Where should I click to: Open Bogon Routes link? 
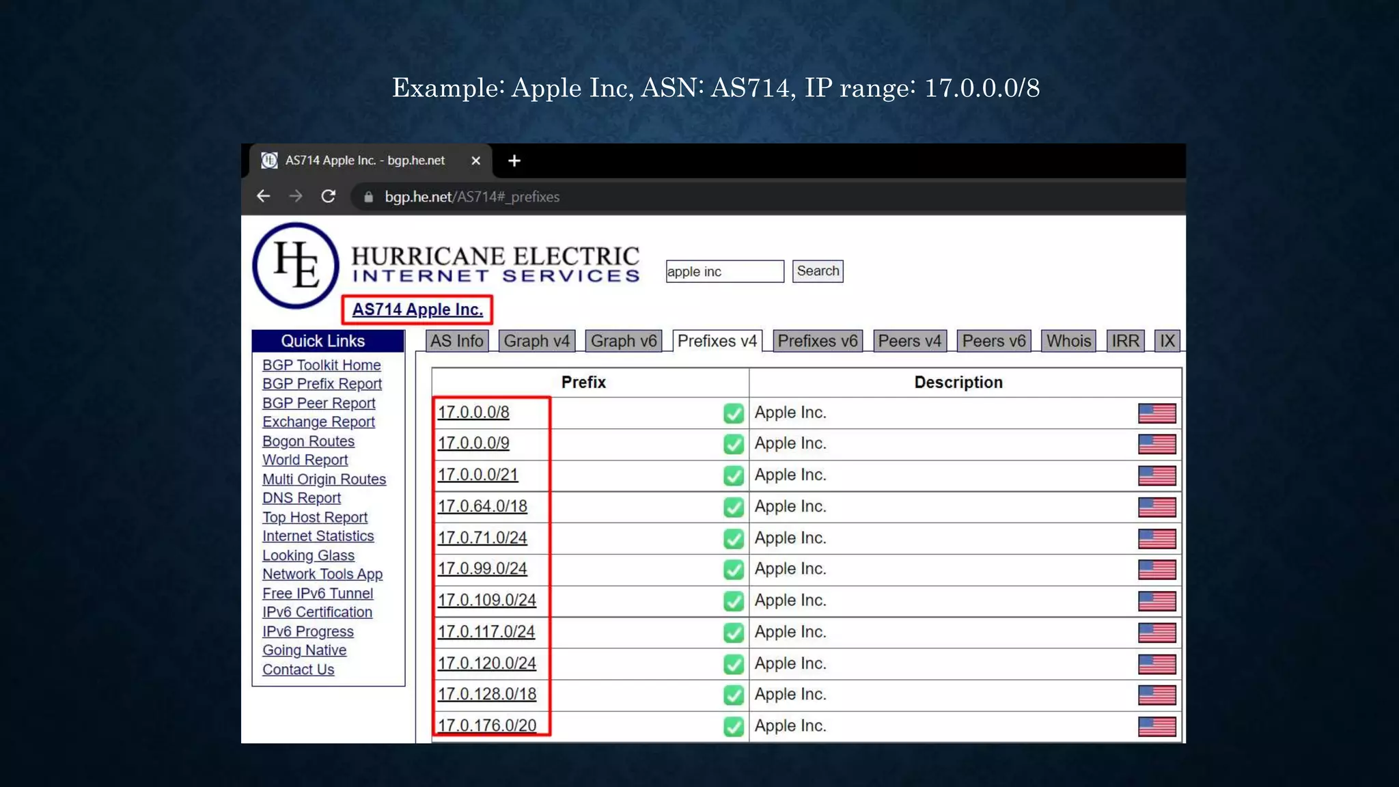coord(309,441)
